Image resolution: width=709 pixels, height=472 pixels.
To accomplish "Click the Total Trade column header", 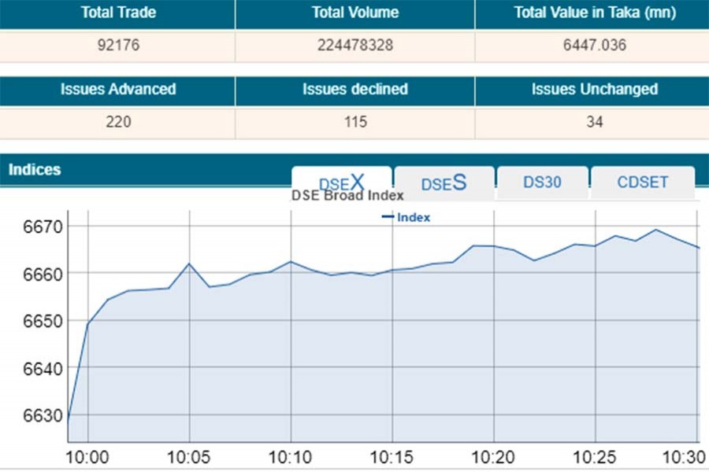I will (x=117, y=13).
